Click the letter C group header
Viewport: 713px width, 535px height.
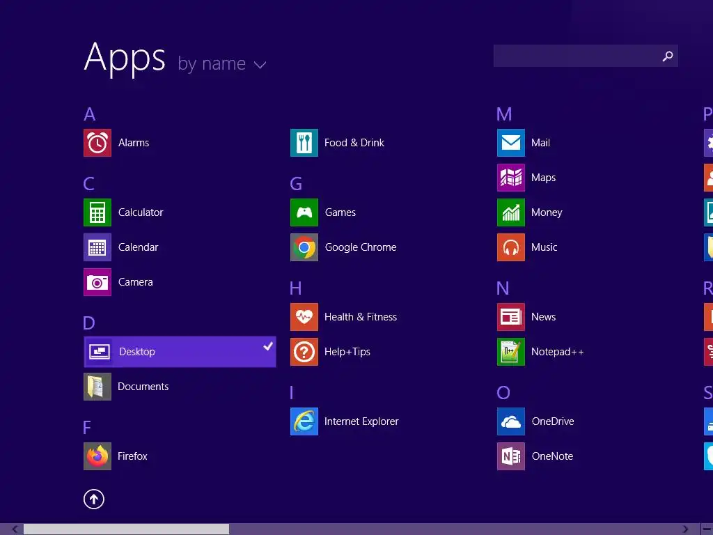point(89,184)
